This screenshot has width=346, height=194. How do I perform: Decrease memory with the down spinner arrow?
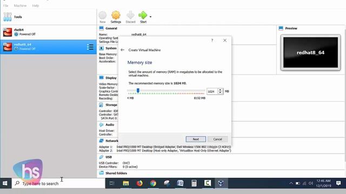tap(220, 93)
